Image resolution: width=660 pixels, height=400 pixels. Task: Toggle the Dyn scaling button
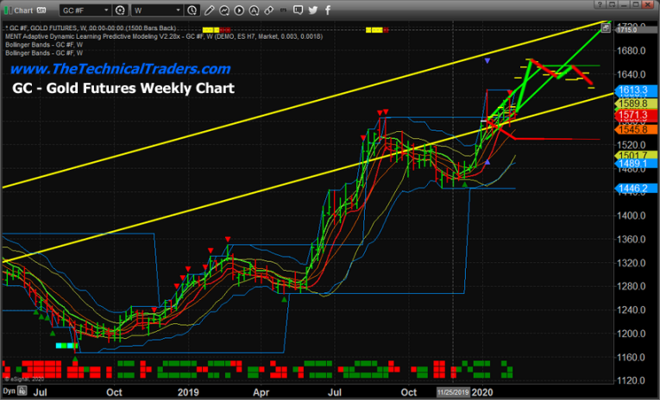pyautogui.click(x=9, y=391)
